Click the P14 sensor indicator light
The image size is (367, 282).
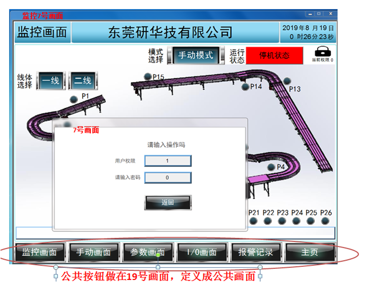pyautogui.click(x=246, y=87)
